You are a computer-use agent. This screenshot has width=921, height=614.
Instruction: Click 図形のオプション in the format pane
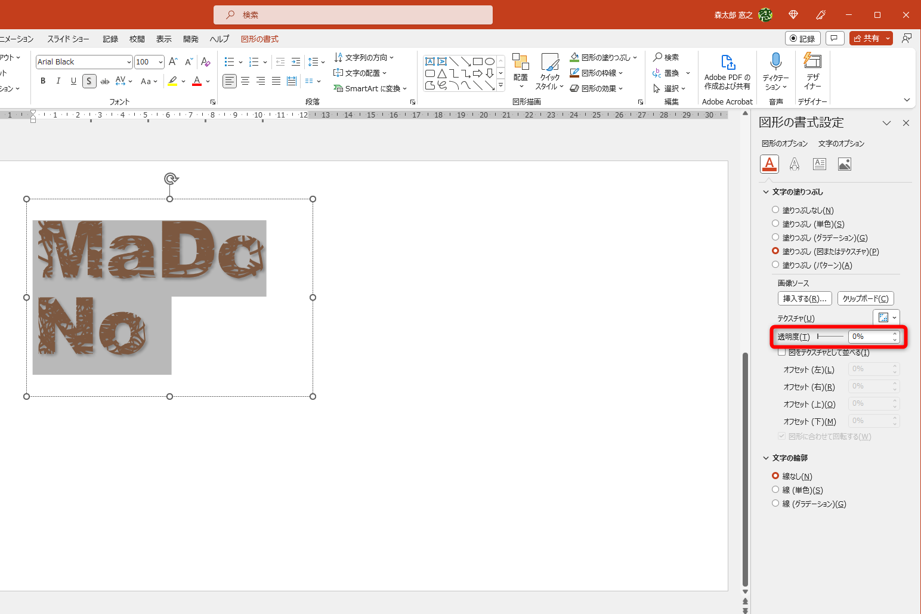(784, 143)
